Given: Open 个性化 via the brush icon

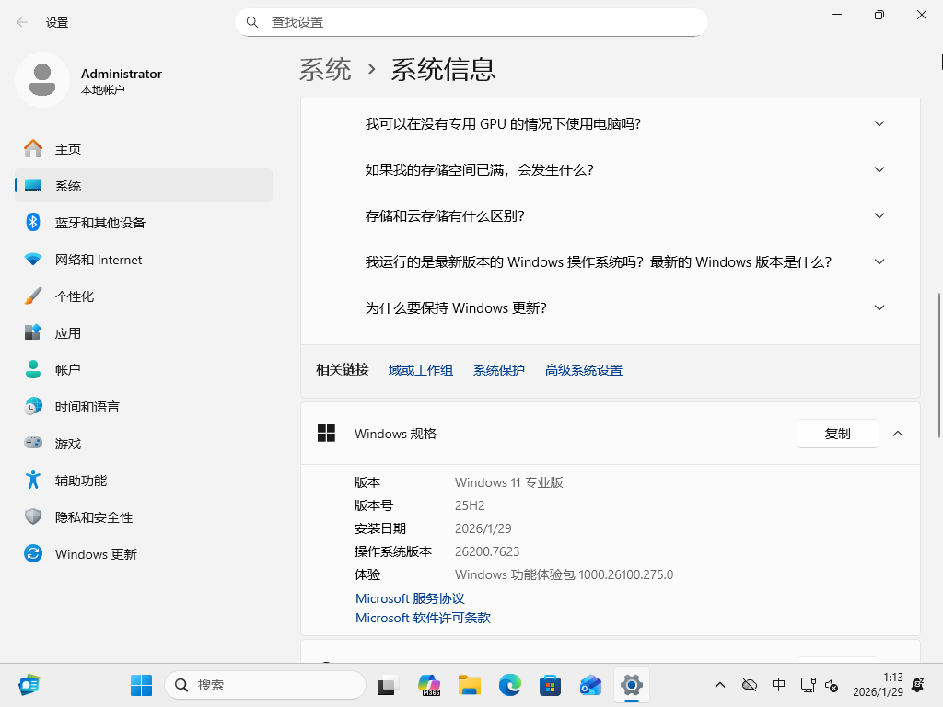Looking at the screenshot, I should click(33, 296).
